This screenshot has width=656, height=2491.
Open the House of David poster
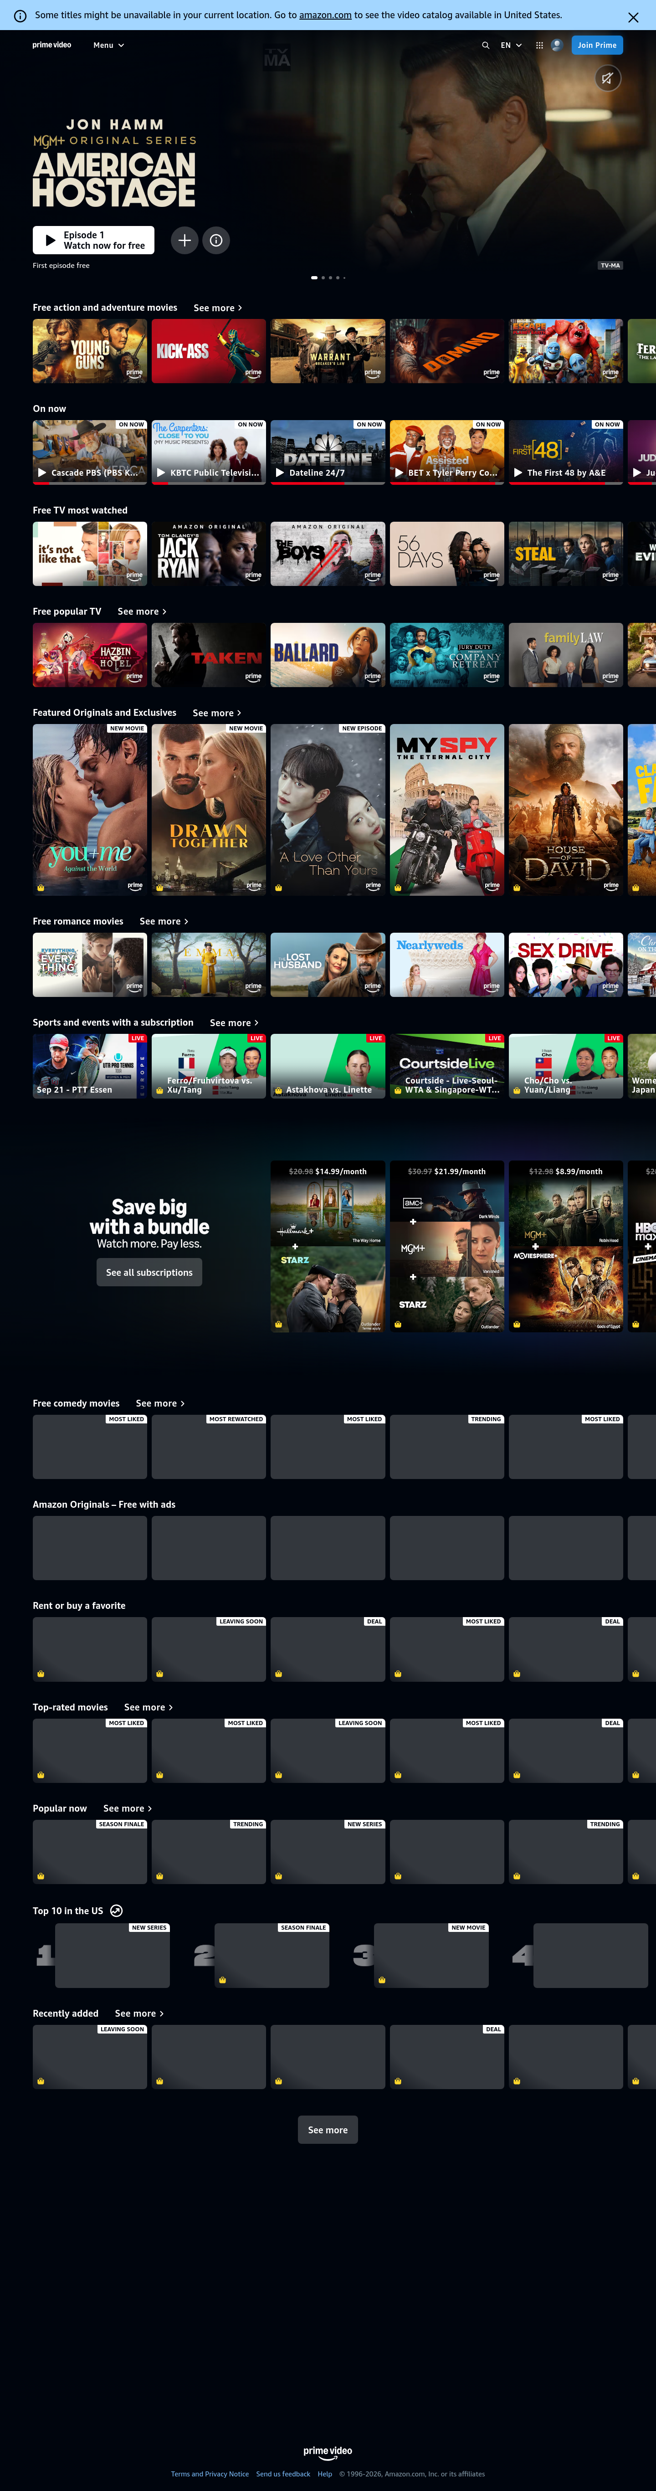pyautogui.click(x=565, y=809)
